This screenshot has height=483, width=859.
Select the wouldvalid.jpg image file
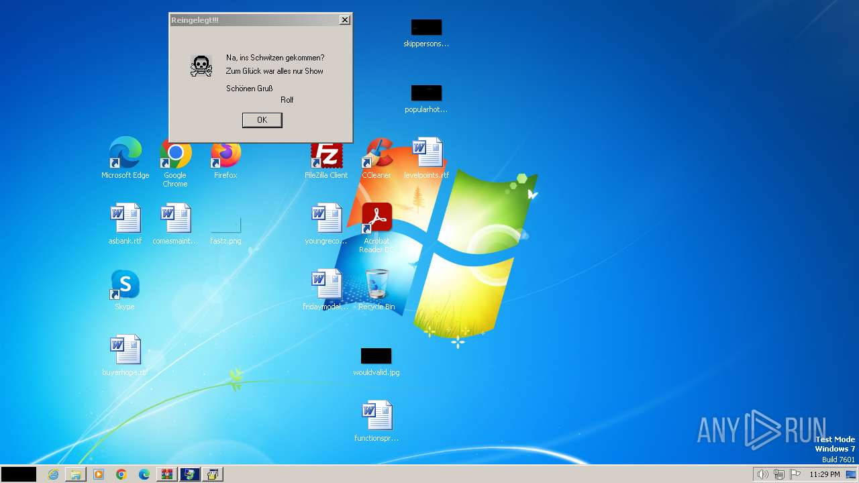pyautogui.click(x=376, y=362)
